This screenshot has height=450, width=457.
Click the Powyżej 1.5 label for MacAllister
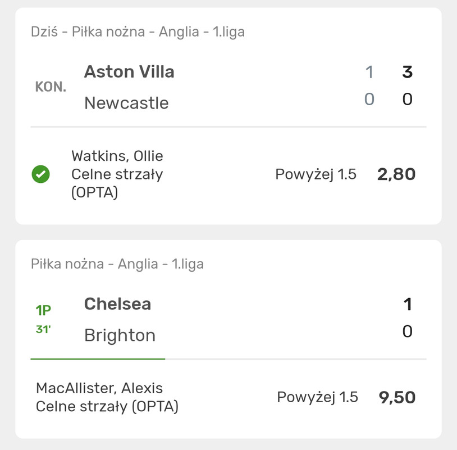click(x=317, y=398)
